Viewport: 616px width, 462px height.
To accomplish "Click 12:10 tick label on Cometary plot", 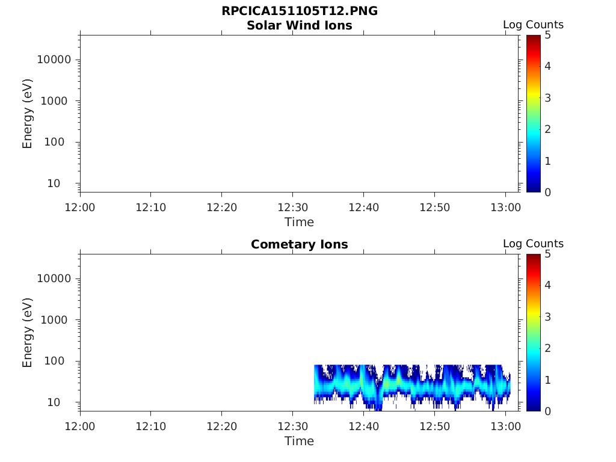I will (x=151, y=427).
